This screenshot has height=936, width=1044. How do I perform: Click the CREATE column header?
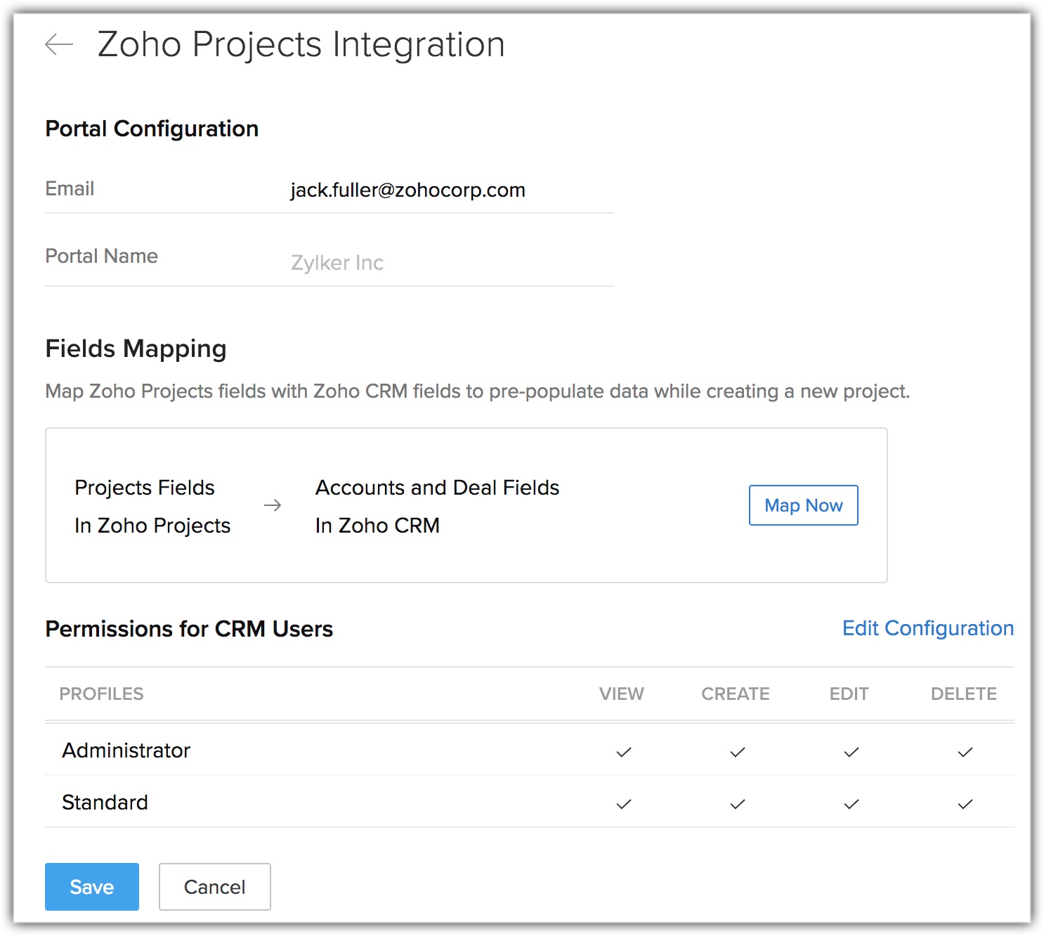[736, 694]
